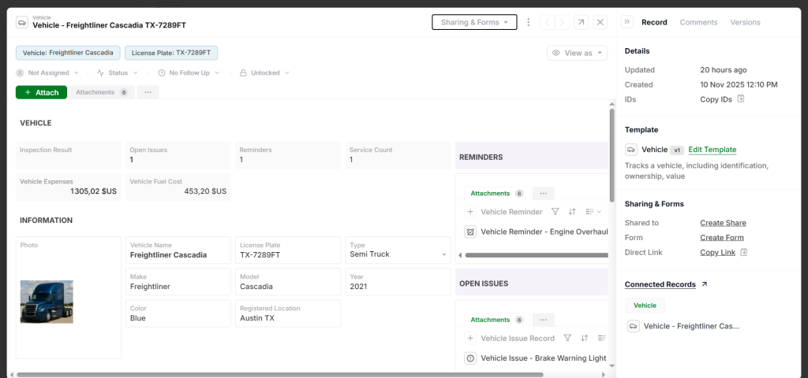This screenshot has height=378, width=808.
Task: Sort the Vehicle Reminder list
Action: [572, 211]
